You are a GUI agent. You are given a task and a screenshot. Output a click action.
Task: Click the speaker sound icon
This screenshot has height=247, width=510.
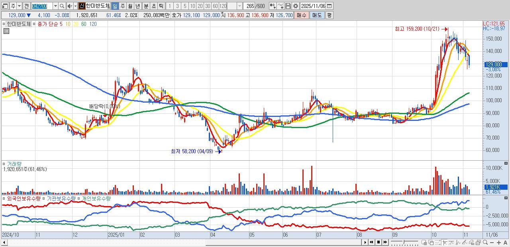[x=69, y=6]
